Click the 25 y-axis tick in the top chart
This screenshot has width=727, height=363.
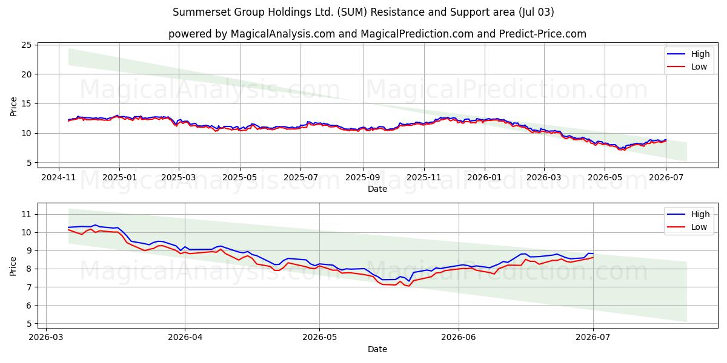(x=27, y=45)
